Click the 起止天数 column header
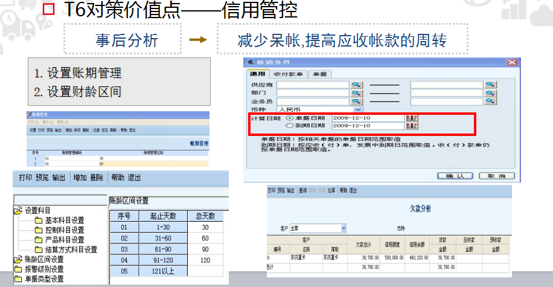The width and height of the screenshot is (553, 287). (163, 216)
